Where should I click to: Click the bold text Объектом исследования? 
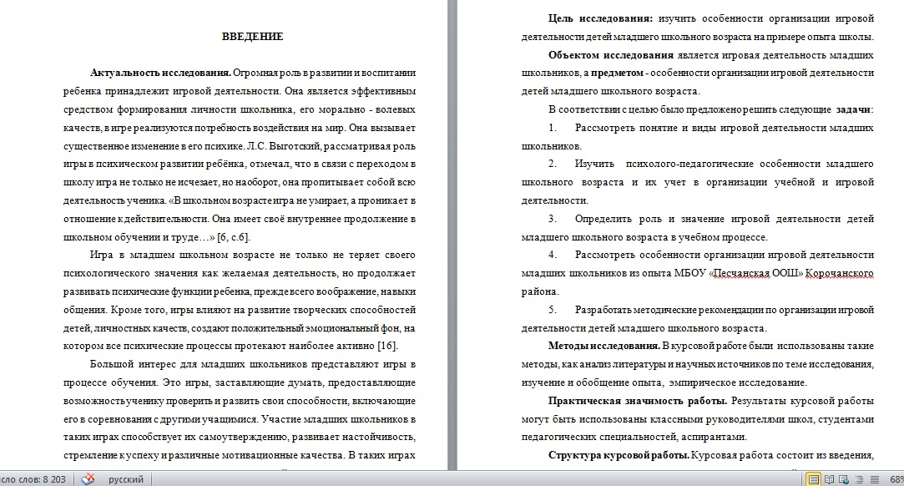coord(611,55)
